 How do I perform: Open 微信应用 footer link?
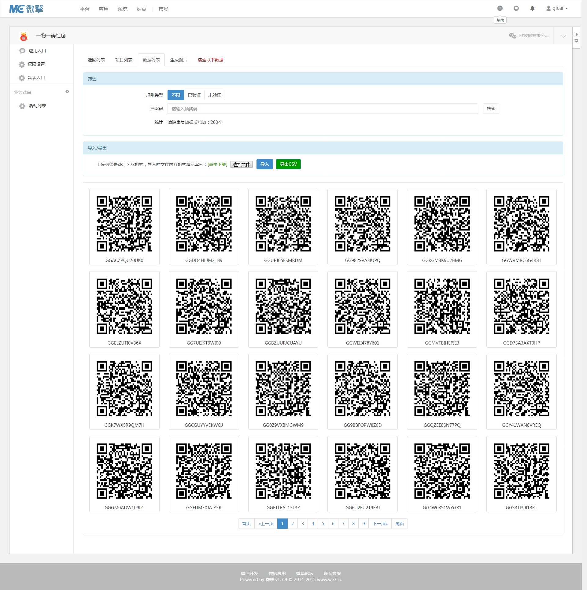point(277,573)
